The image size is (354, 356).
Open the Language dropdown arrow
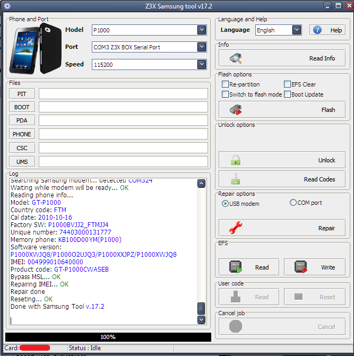coord(297,30)
